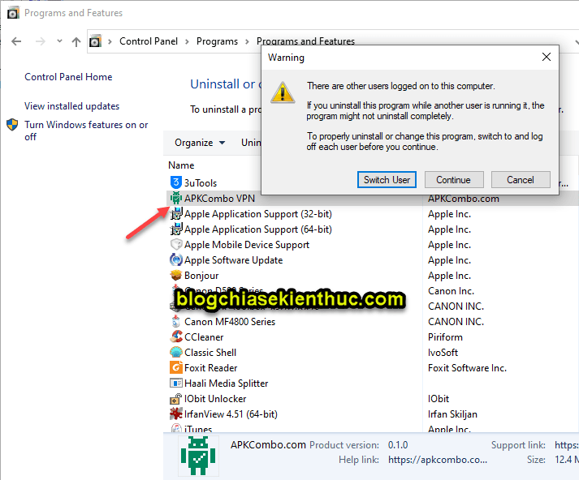Select the Foxit Reader name

211,368
